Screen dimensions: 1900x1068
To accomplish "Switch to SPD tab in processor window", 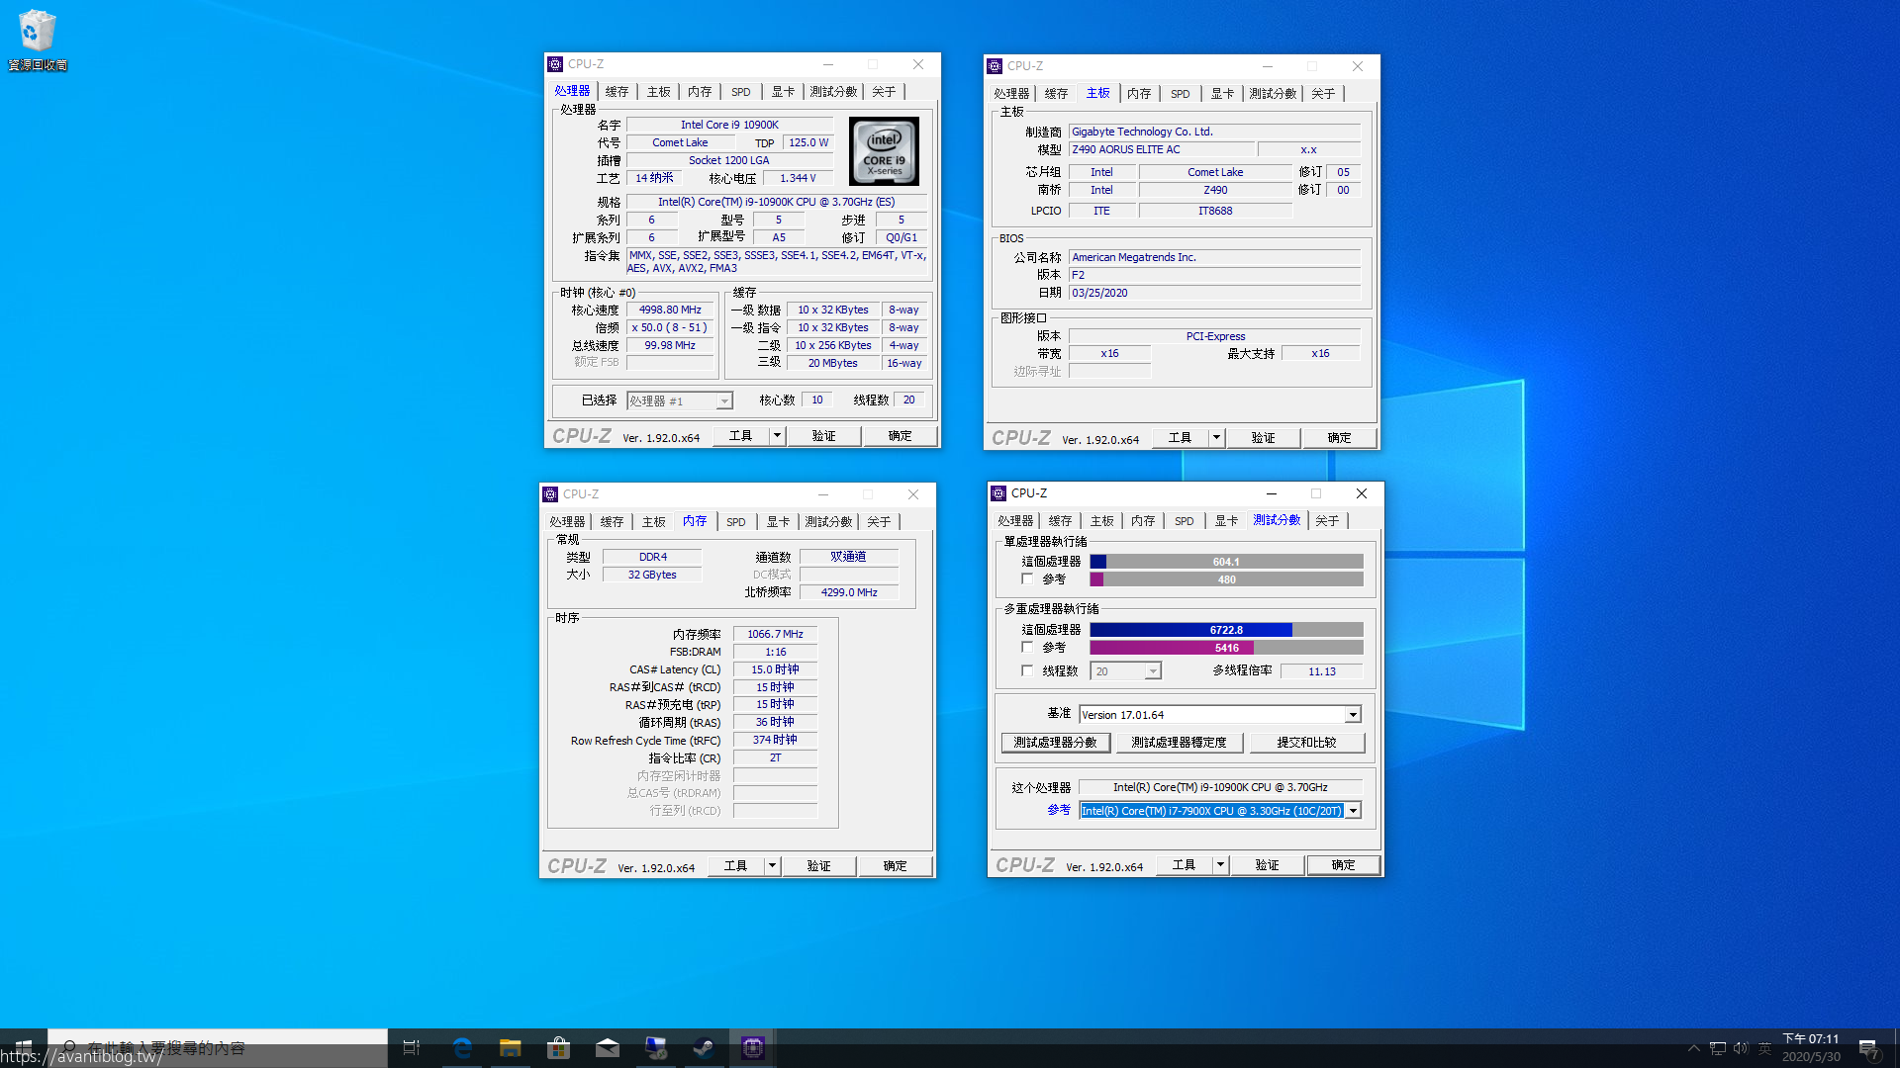I will pos(741,92).
